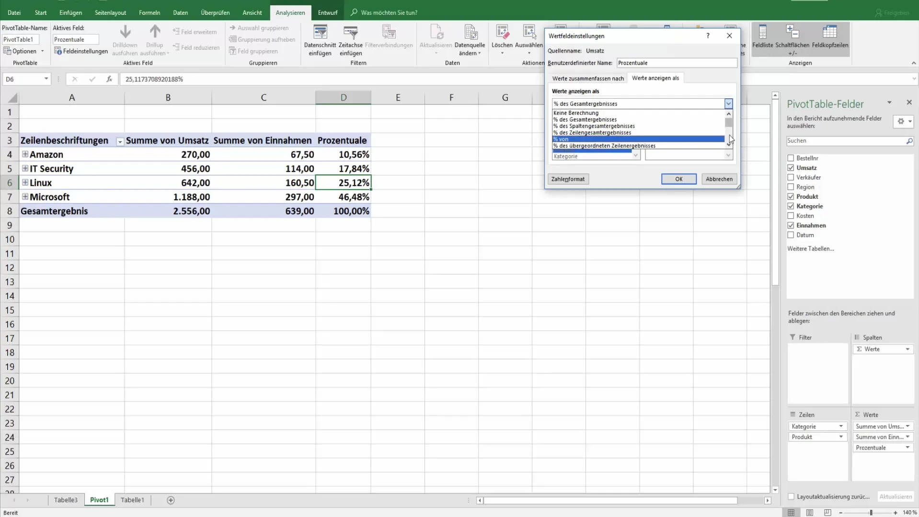
Task: Check the Verkäufer field checkbox
Action: point(791,177)
